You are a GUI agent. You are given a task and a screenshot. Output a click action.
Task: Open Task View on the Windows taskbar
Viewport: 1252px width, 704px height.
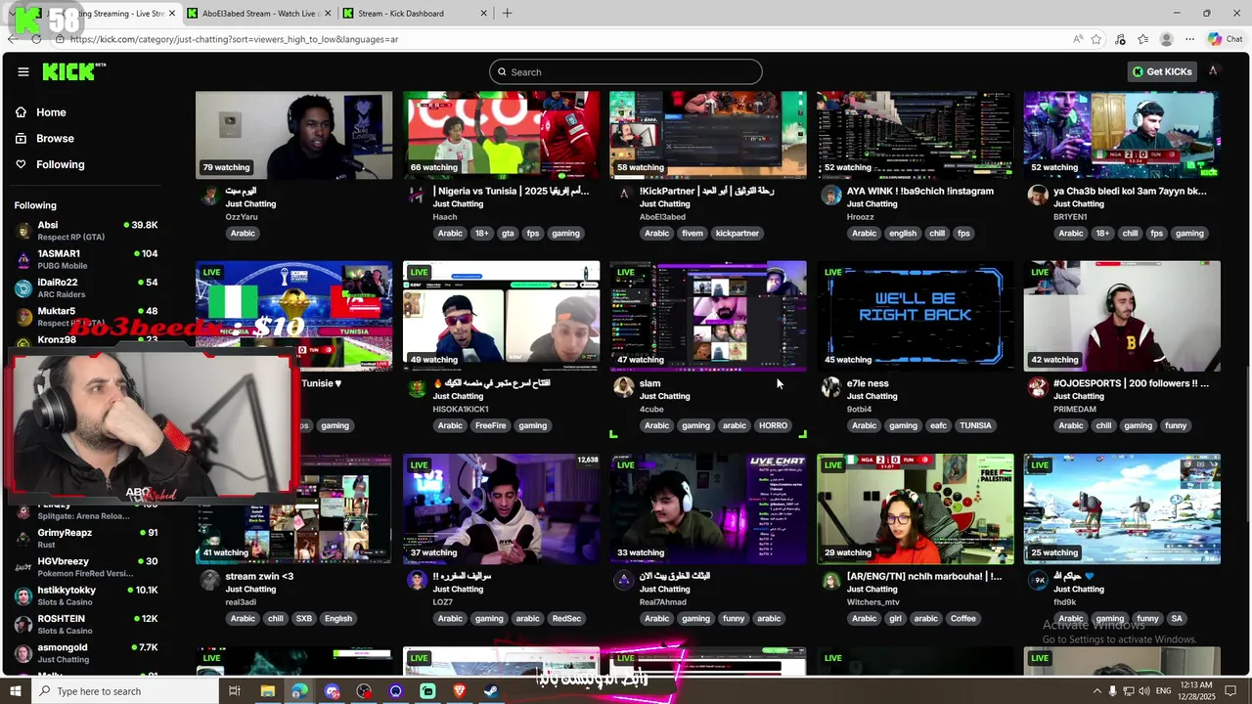[235, 691]
